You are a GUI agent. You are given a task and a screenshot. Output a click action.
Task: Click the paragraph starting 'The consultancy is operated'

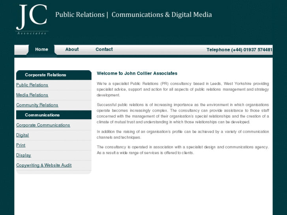click(182, 150)
